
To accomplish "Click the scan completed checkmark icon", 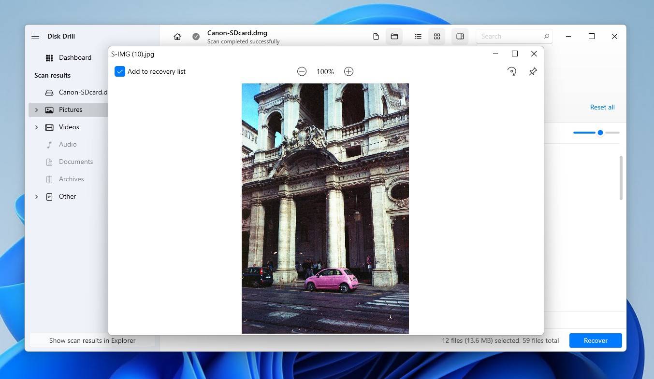I will coord(196,37).
